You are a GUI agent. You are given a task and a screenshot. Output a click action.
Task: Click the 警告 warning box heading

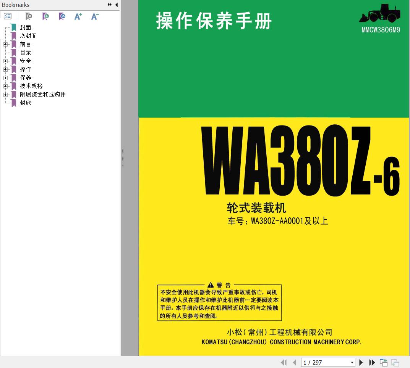click(x=219, y=285)
